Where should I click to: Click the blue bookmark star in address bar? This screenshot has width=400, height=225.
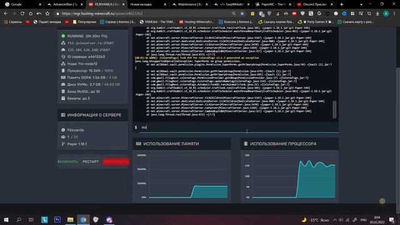coord(242,14)
